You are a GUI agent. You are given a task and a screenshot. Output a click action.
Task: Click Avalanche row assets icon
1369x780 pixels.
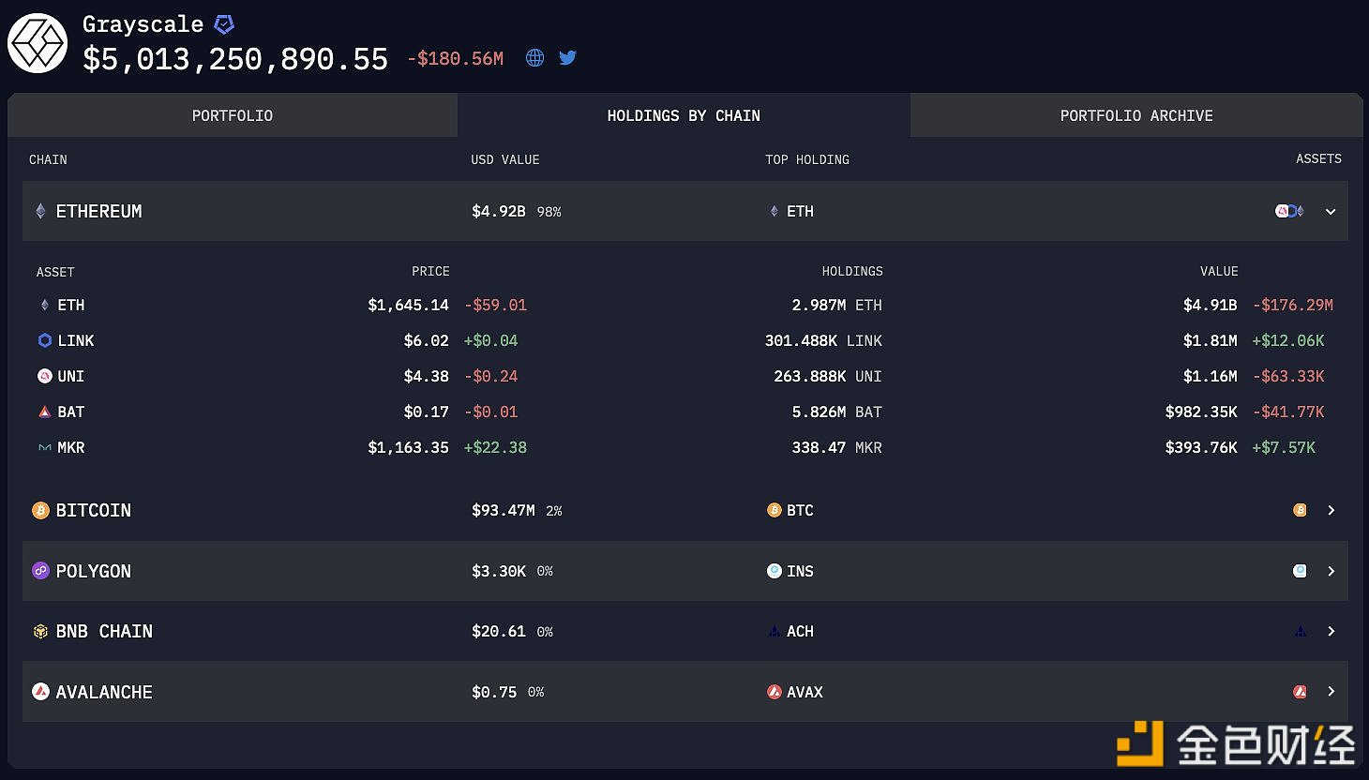pyautogui.click(x=1300, y=692)
